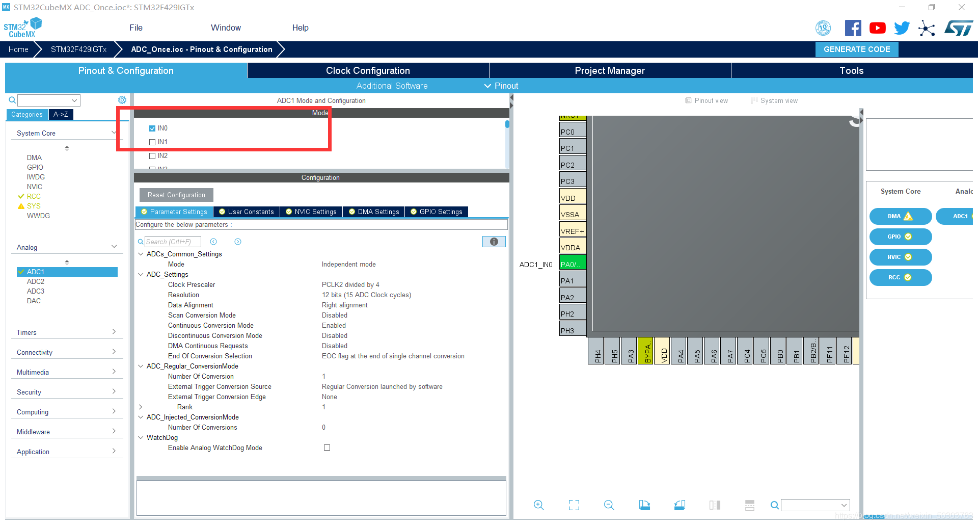The height and width of the screenshot is (525, 978).
Task: Switch to Pinout view
Action: [x=707, y=100]
